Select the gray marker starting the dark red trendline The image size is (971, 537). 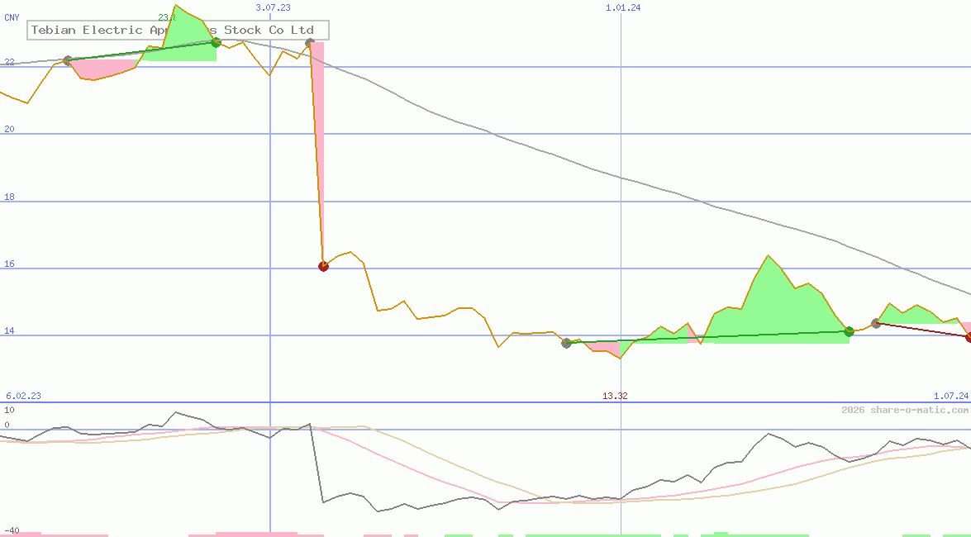(x=876, y=323)
